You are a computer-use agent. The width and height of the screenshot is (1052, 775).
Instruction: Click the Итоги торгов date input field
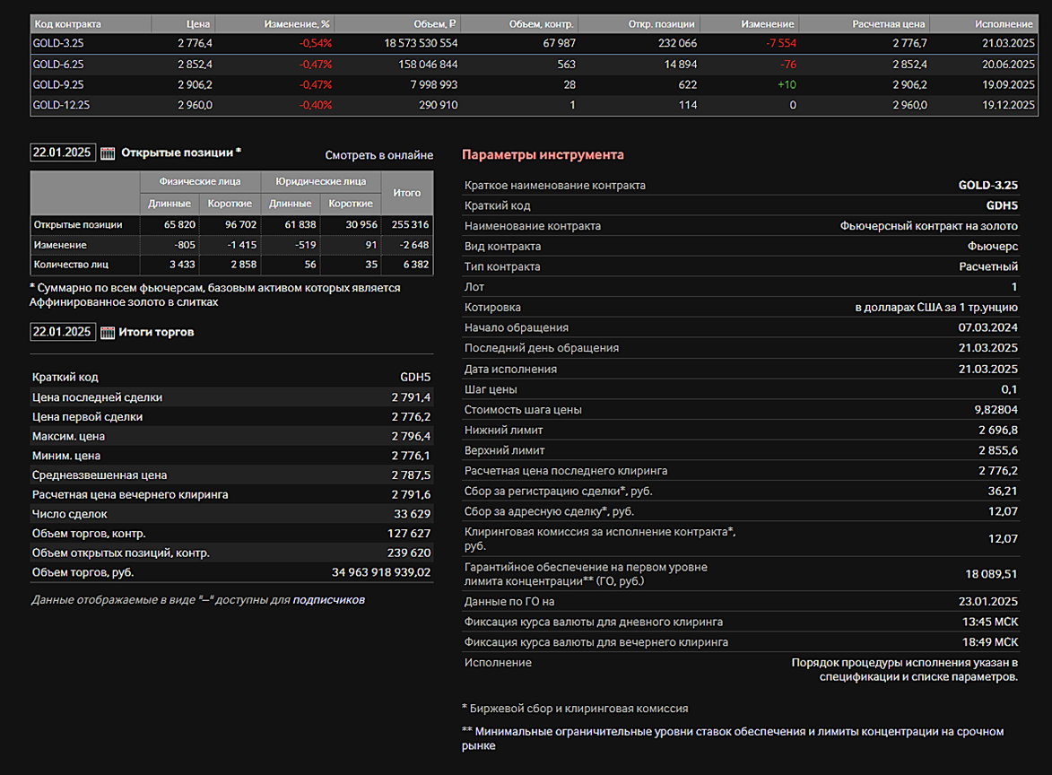63,332
